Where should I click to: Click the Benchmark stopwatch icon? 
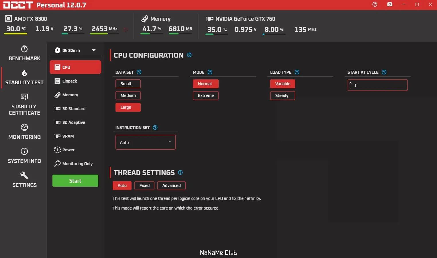[24, 48]
